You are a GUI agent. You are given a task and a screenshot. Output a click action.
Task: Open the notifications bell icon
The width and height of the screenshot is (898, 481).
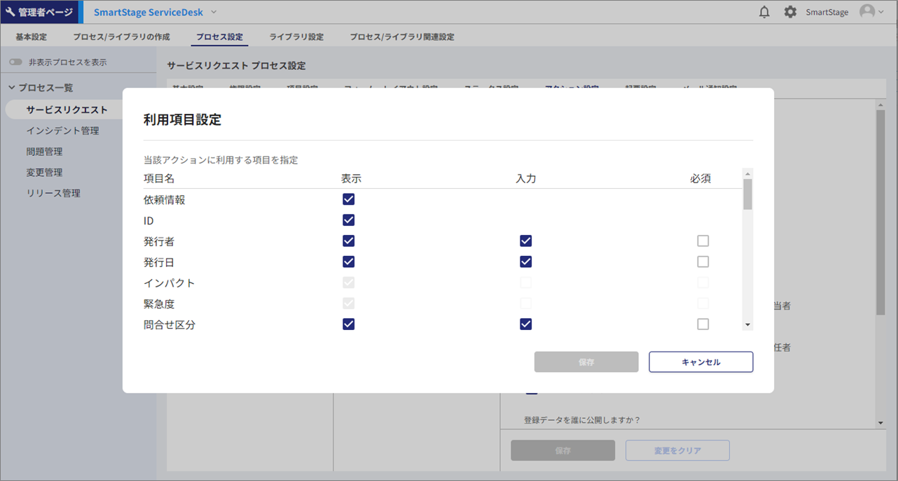point(764,12)
